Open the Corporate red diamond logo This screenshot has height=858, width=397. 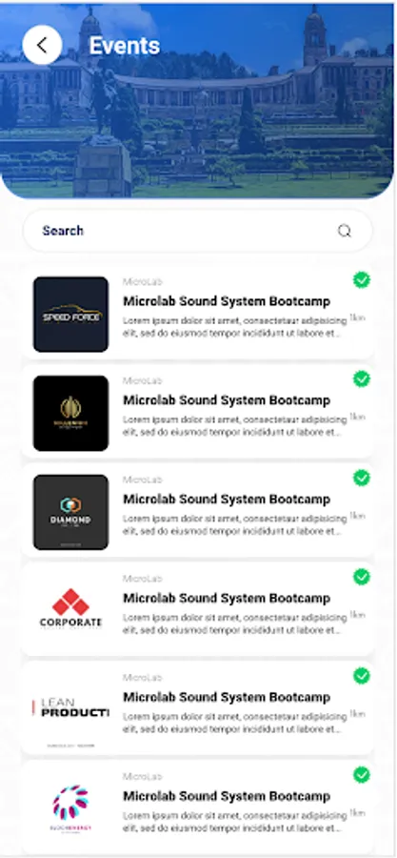(71, 608)
